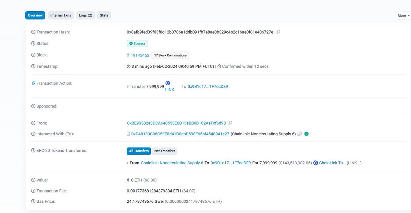Click the help icon beside Gas Price

click(x=33, y=201)
